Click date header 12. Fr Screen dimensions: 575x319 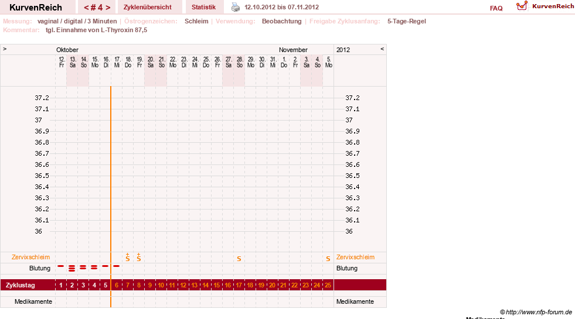point(62,62)
